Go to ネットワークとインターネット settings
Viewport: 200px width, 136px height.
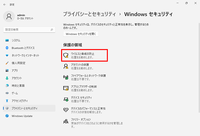coord(29,55)
